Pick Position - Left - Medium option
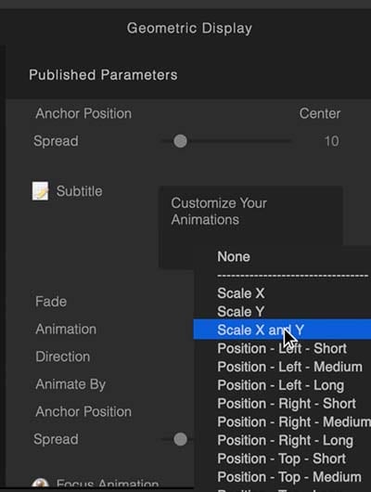The image size is (371, 492). click(289, 367)
